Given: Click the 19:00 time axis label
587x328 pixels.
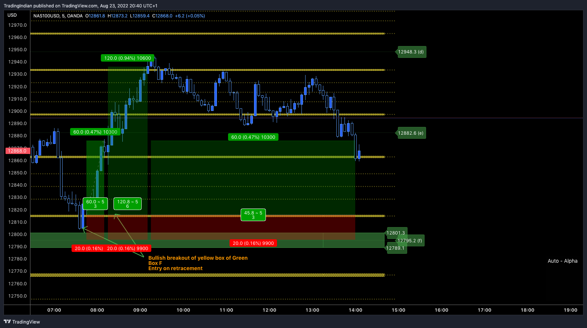Looking at the screenshot, I should point(570,310).
